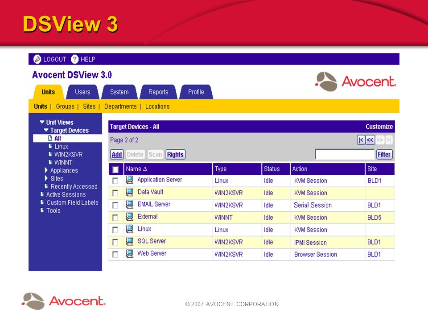Click page icon beside Custom Field Labels
The image size is (428, 321).
click(42, 202)
